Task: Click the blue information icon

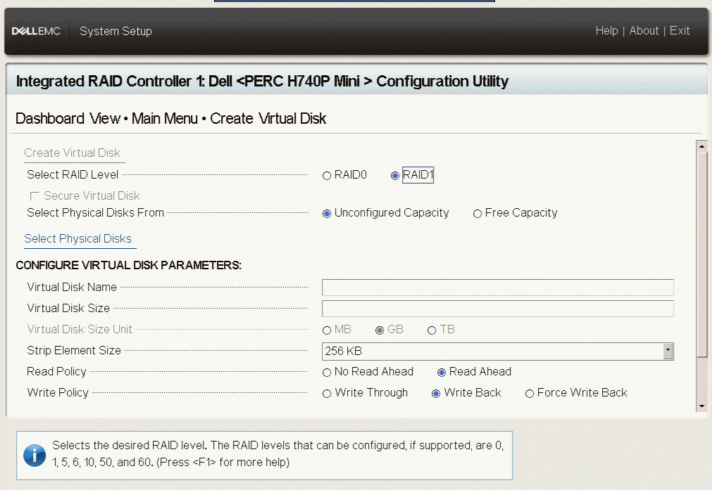Action: click(35, 455)
